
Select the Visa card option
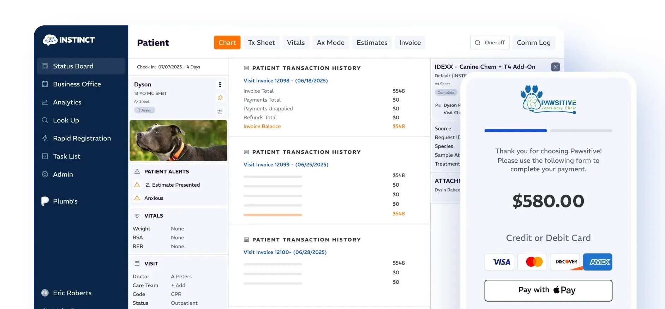(x=499, y=262)
